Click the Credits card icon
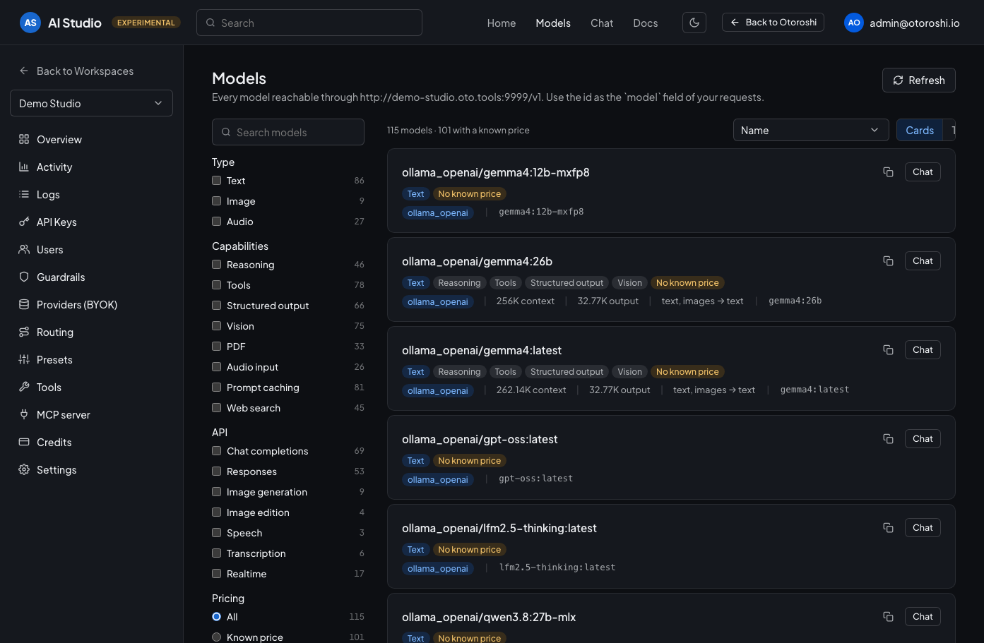The image size is (984, 643). click(24, 442)
